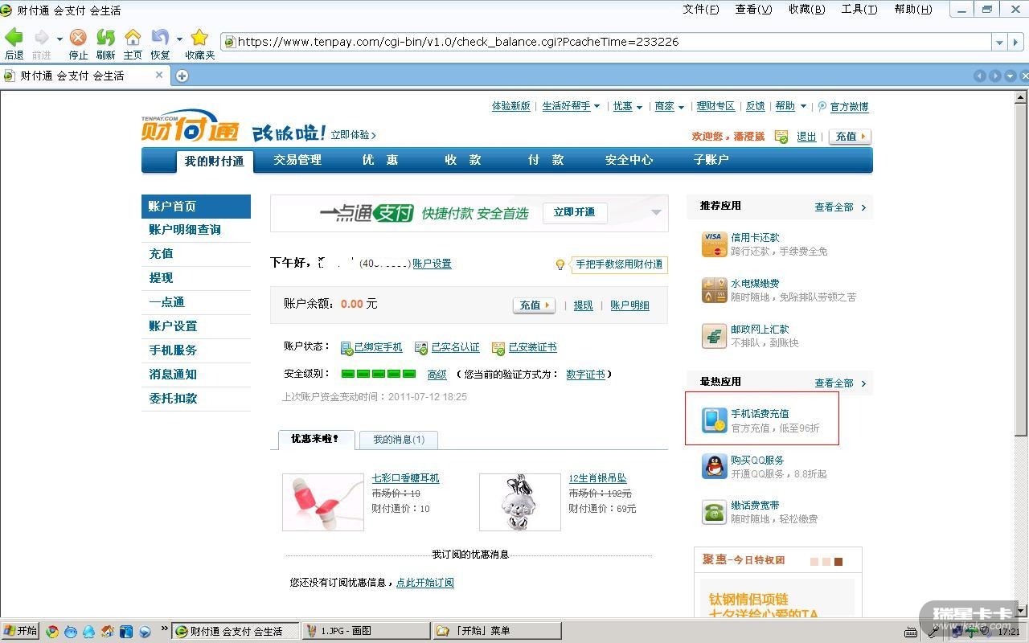This screenshot has width=1029, height=643.
Task: Open the 我的消息(1) tab
Action: [x=399, y=440]
